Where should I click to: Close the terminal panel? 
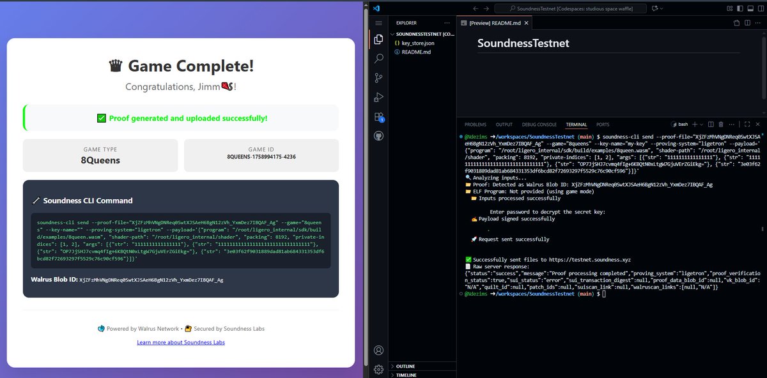(x=759, y=125)
